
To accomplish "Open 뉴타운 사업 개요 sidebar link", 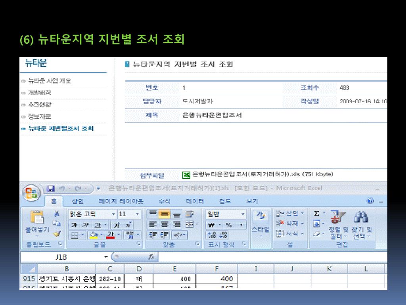I will click(x=49, y=81).
